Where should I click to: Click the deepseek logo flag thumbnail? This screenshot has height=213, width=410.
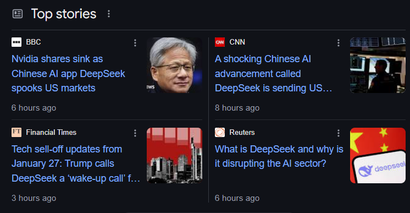click(x=378, y=155)
